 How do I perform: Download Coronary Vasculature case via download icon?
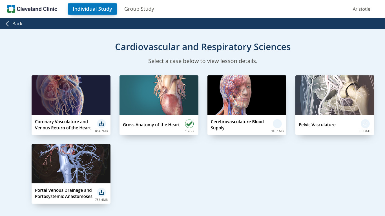pos(101,124)
